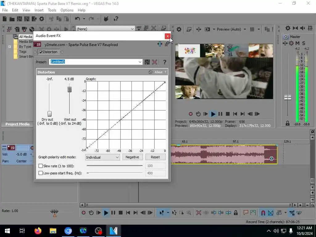This screenshot has width=316, height=237.
Task: Click the Negative button
Action: pyautogui.click(x=132, y=157)
